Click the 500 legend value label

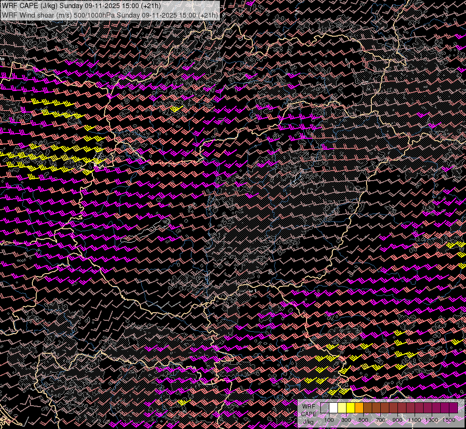[x=363, y=420]
